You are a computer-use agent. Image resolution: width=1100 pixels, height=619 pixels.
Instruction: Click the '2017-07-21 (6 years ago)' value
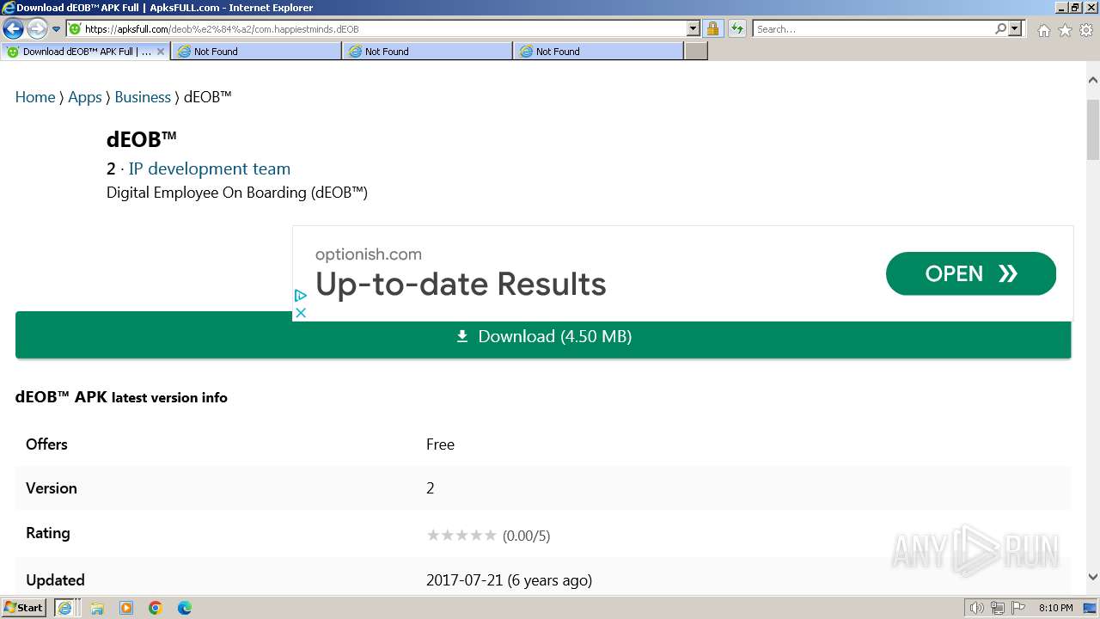tap(509, 580)
